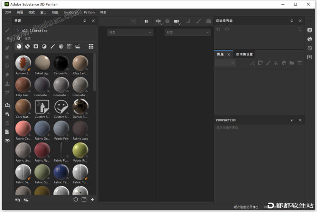Open display settings in right dock
The height and width of the screenshot is (212, 317).
tap(310, 30)
